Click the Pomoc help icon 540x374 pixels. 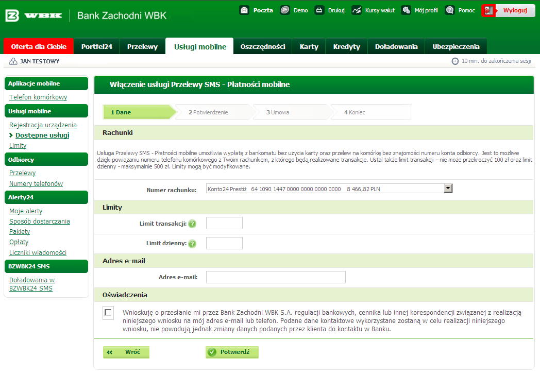pos(449,10)
